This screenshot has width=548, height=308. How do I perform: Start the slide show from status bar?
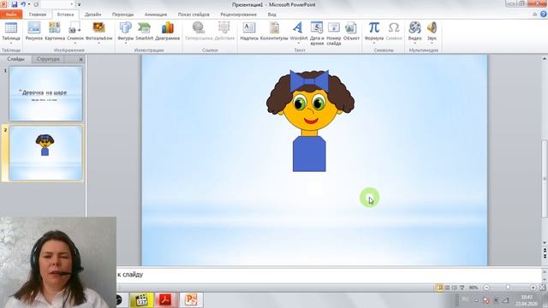[x=462, y=287]
